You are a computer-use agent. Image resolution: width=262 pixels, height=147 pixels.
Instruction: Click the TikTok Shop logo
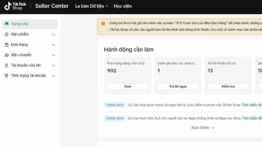[15, 6]
